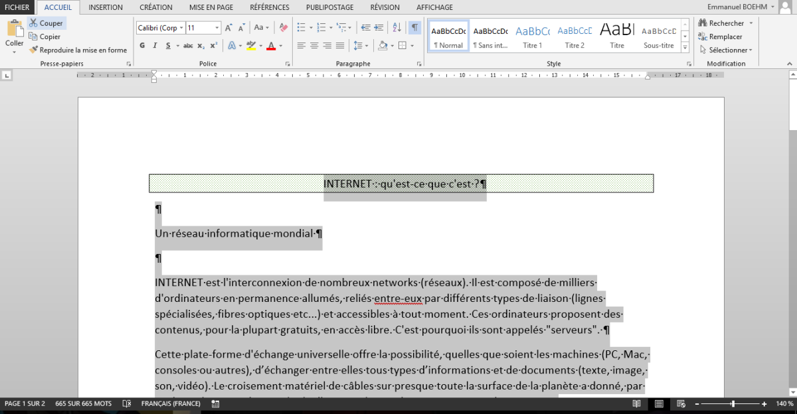Click FRANÇAIS (FRANCE) language indicator
The height and width of the screenshot is (414, 797).
(171, 403)
